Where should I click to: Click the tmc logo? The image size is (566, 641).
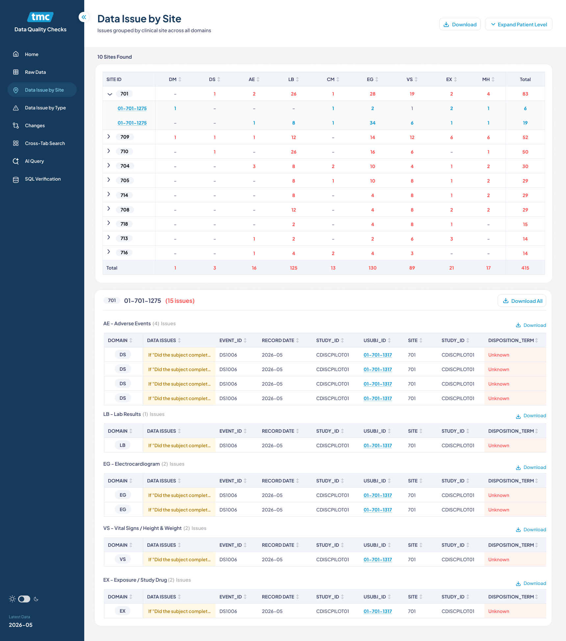pos(40,17)
